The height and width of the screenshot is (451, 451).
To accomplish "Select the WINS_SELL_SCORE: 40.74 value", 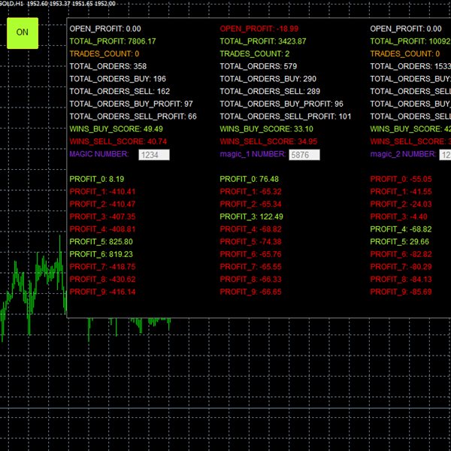I will [x=118, y=141].
